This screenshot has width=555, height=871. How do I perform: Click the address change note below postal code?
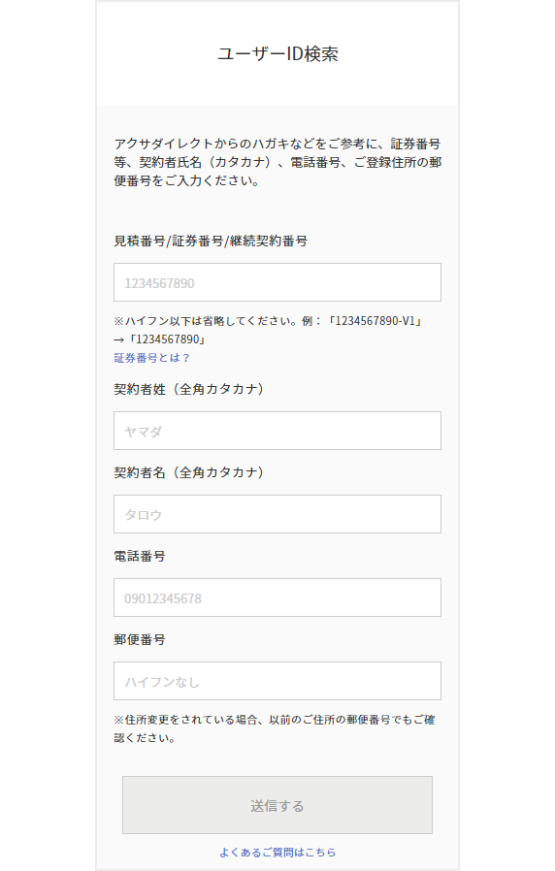click(x=275, y=728)
